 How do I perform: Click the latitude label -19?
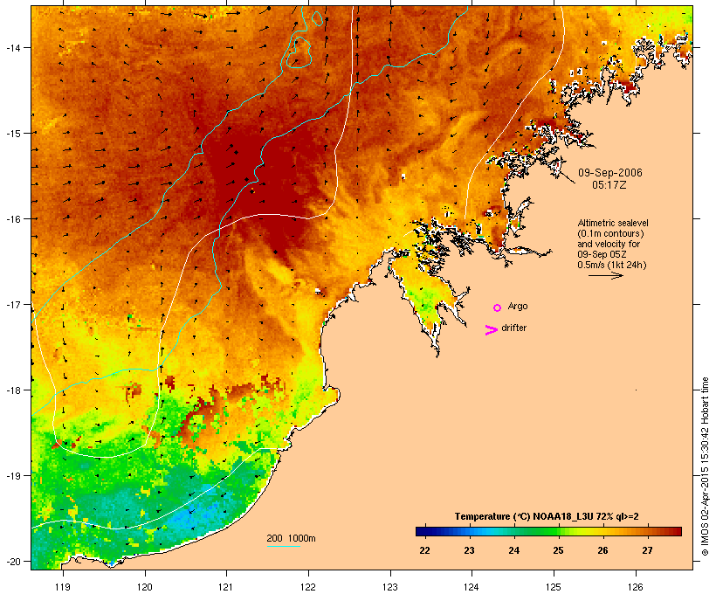click(x=12, y=476)
